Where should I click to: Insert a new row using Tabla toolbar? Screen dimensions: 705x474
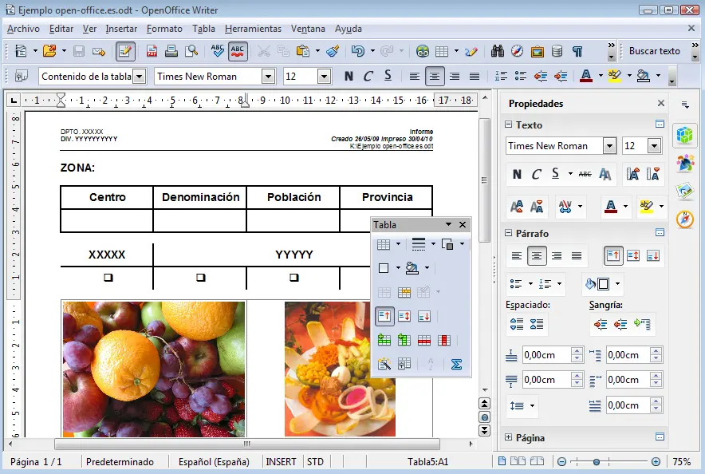coord(384,338)
